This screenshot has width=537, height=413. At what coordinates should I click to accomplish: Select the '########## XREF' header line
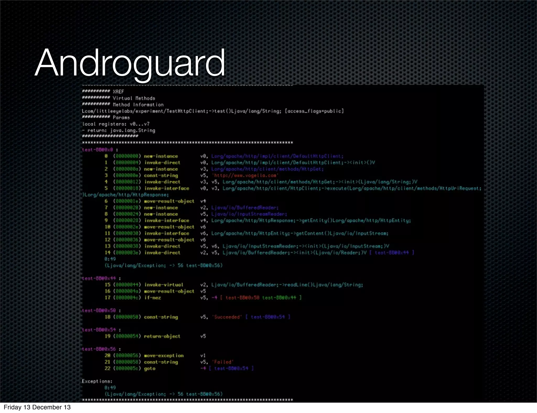point(103,91)
